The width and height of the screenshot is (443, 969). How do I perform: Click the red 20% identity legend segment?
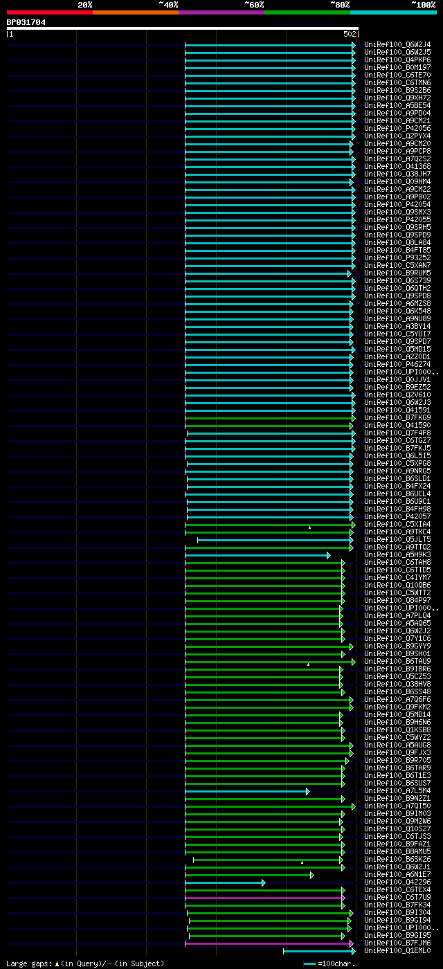[49, 12]
